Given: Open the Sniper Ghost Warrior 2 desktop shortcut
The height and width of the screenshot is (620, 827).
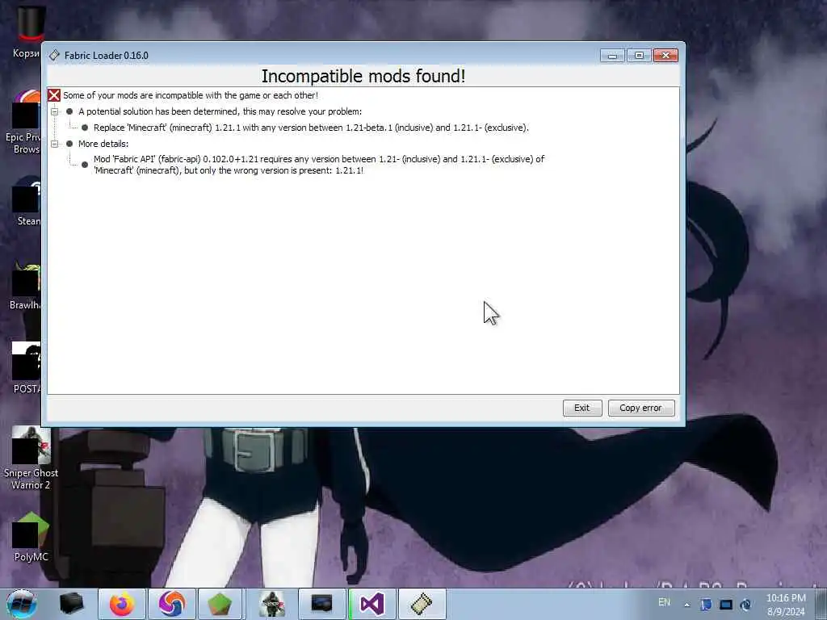Looking at the screenshot, I should pos(31,459).
